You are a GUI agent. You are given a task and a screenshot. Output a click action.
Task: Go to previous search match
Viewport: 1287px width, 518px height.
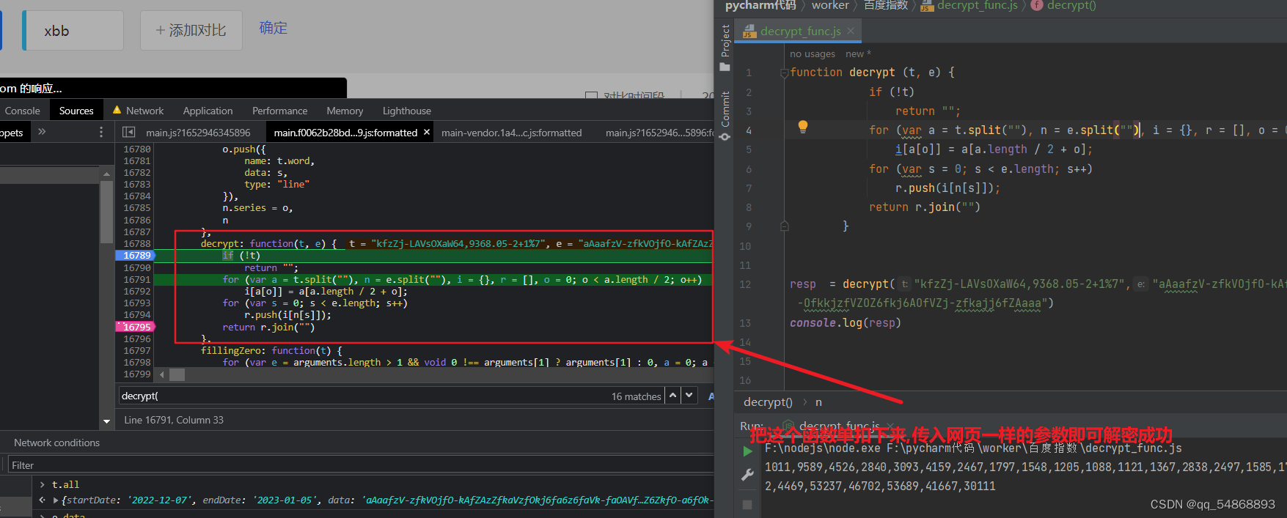pos(672,396)
